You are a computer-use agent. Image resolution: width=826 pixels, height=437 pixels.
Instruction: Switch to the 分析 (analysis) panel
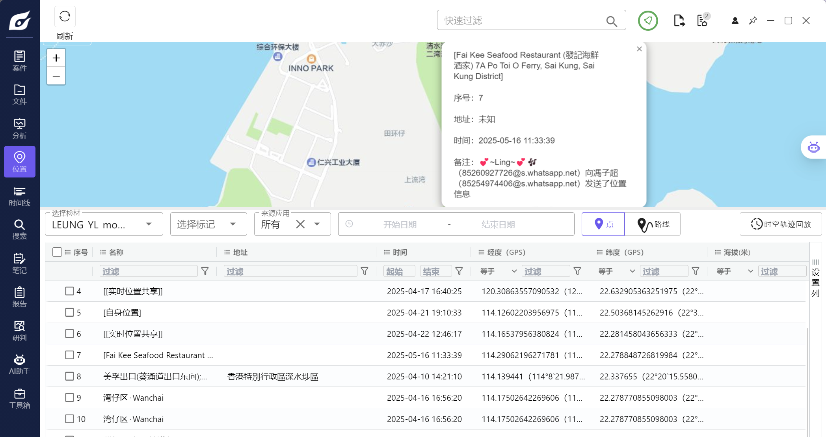pyautogui.click(x=19, y=128)
